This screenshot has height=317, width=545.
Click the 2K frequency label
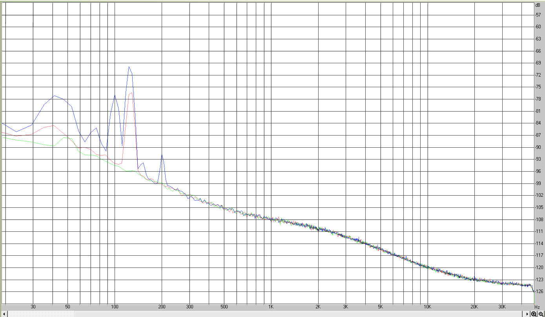click(x=318, y=307)
